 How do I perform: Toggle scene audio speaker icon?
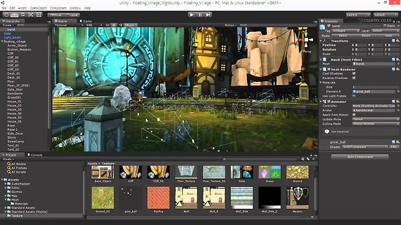click(x=120, y=25)
